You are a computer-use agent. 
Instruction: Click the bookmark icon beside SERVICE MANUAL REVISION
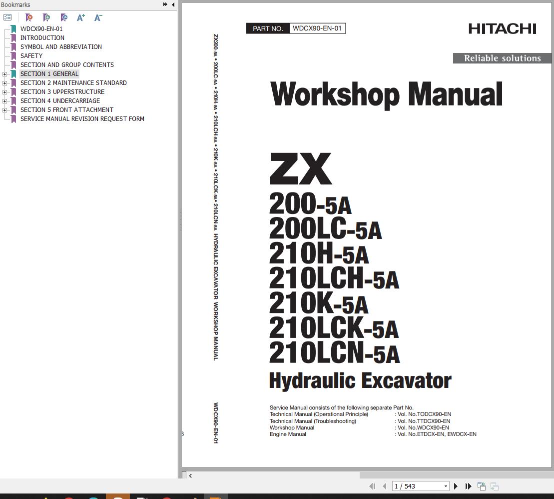point(13,119)
